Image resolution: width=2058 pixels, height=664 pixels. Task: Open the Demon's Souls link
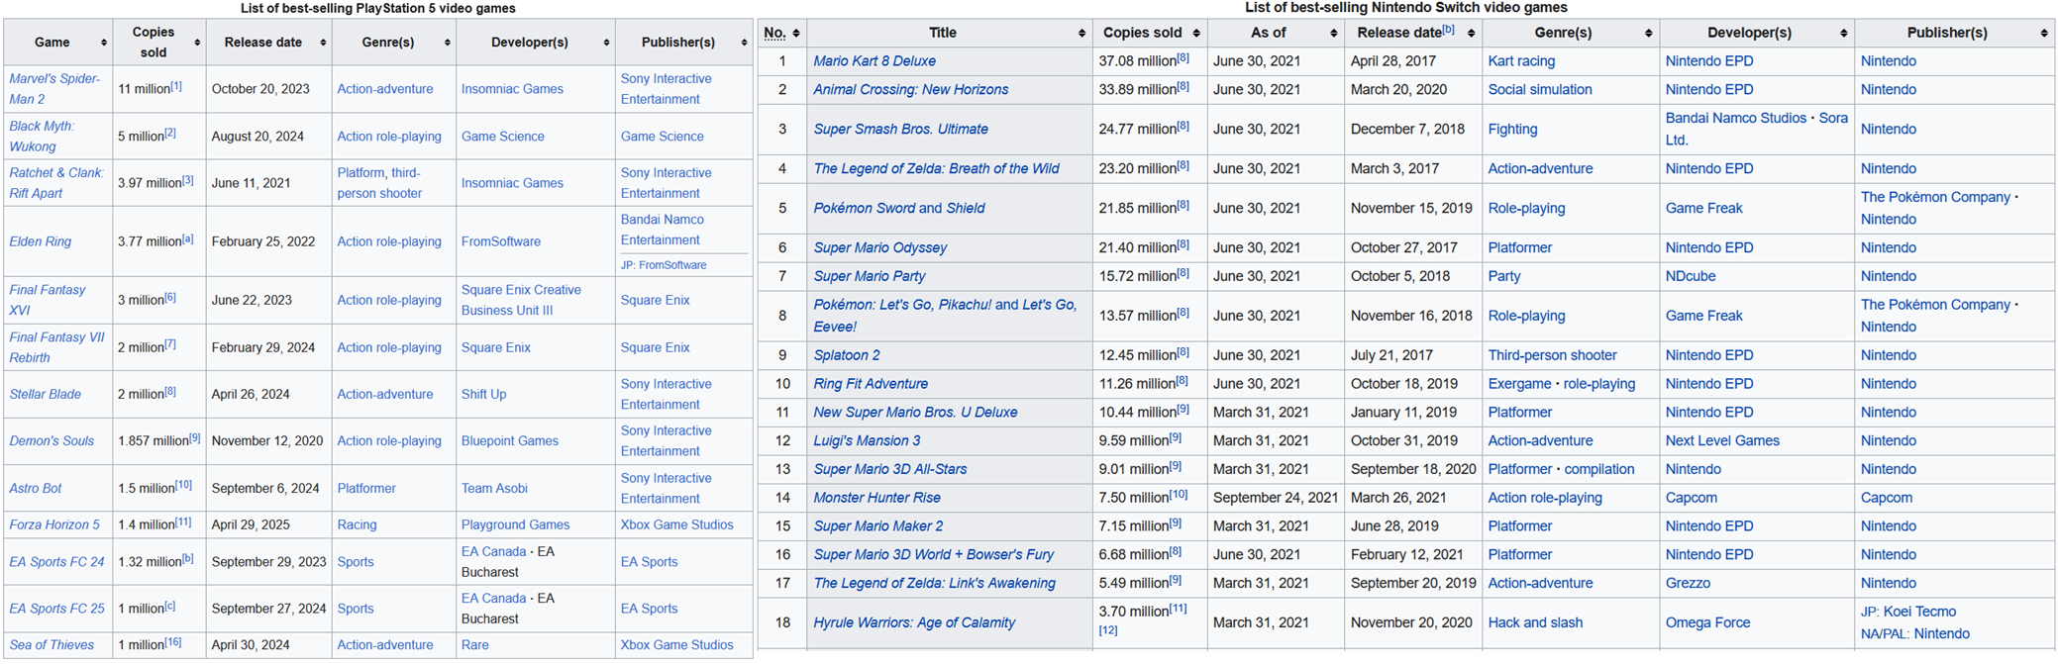[x=51, y=440]
